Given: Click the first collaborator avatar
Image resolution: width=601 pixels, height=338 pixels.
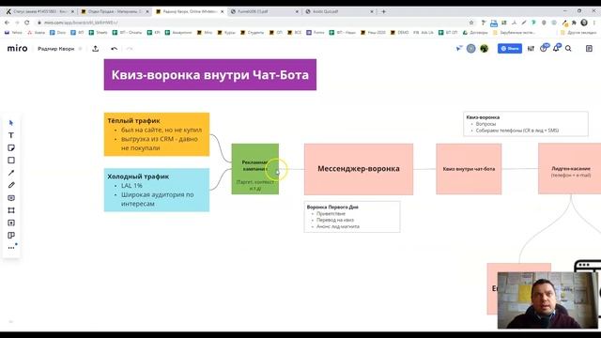Looking at the screenshot, I should coord(471,48).
